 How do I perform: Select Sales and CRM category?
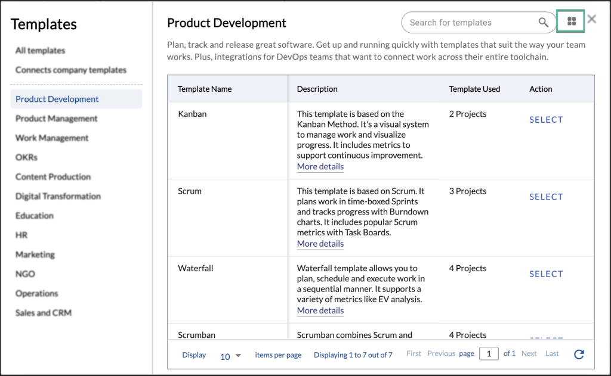coord(43,313)
